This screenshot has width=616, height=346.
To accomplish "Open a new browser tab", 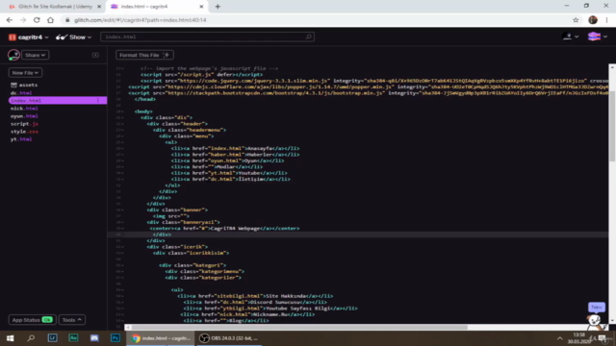I will coord(218,7).
